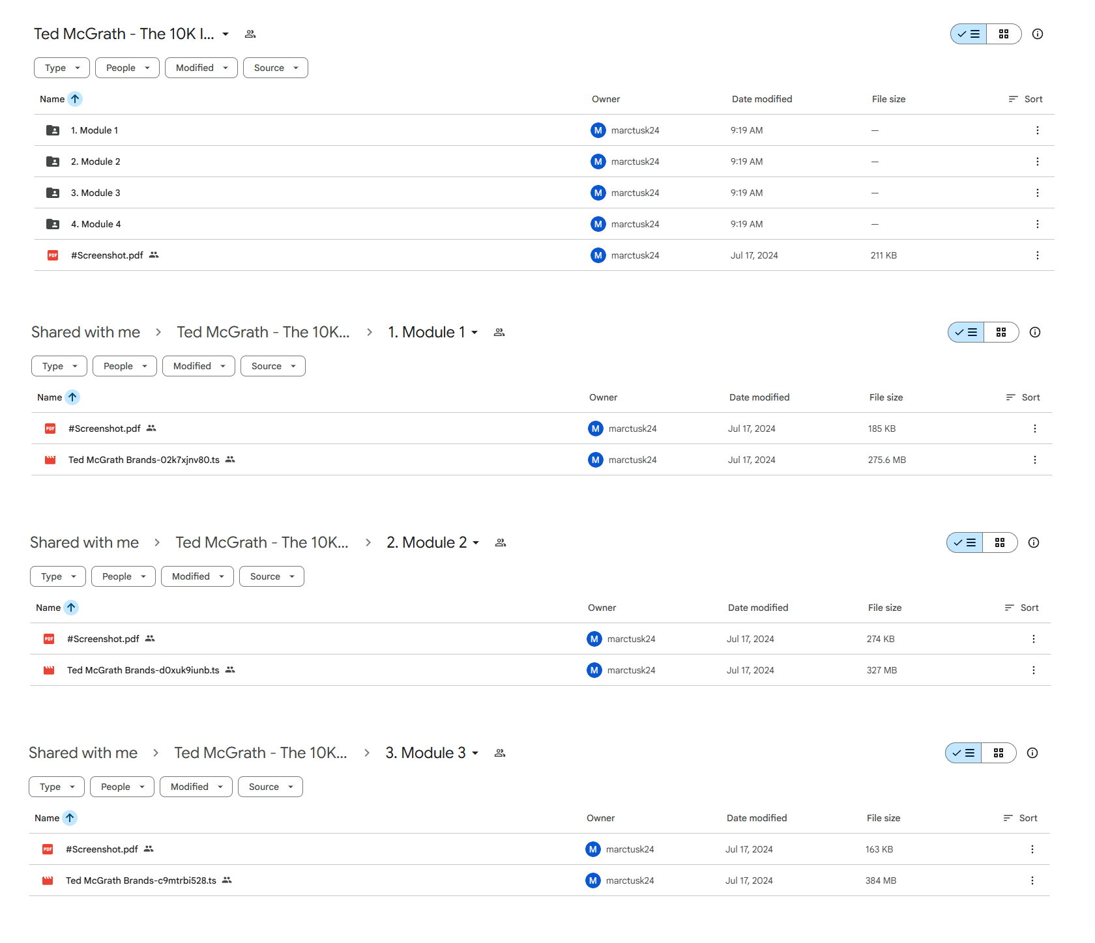
Task: Open Modified filter in top folder panel
Action: coord(201,68)
